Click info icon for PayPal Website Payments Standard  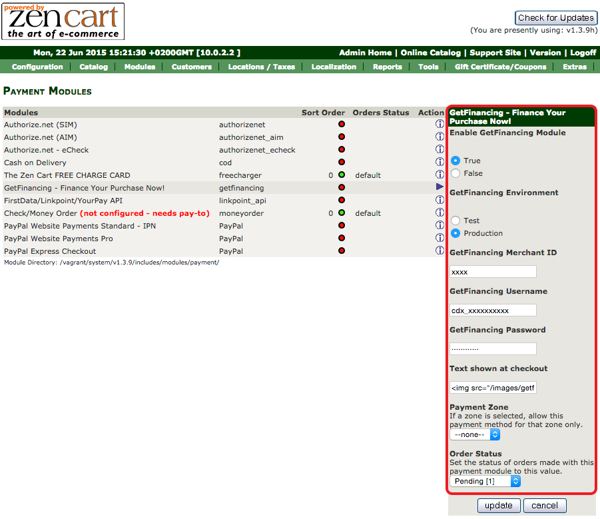click(440, 225)
